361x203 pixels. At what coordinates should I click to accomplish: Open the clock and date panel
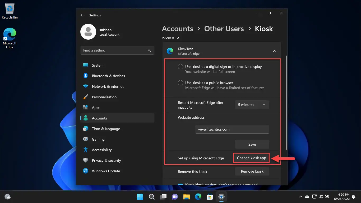(x=341, y=197)
